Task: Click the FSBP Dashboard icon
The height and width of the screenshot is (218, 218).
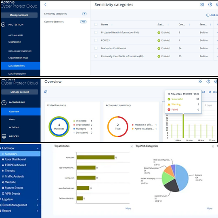Action: [3, 165]
